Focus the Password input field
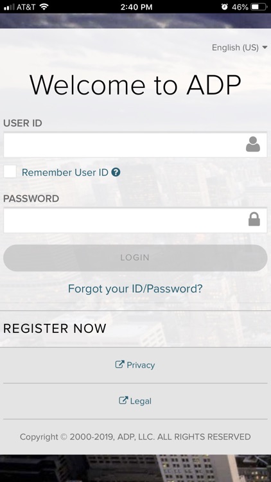The width and height of the screenshot is (271, 482). (135, 220)
